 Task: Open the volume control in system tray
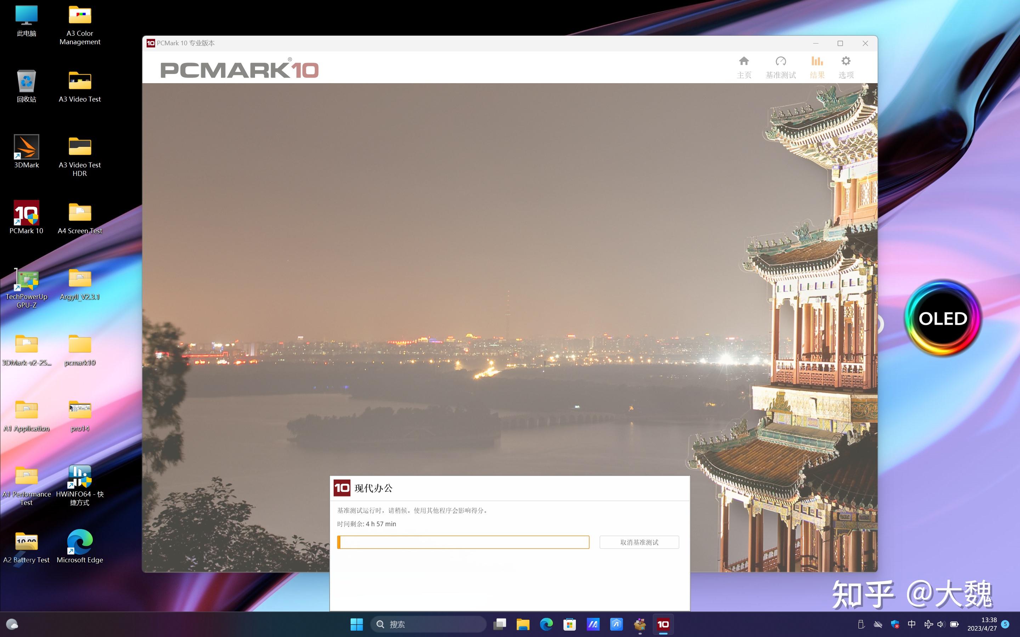941,624
